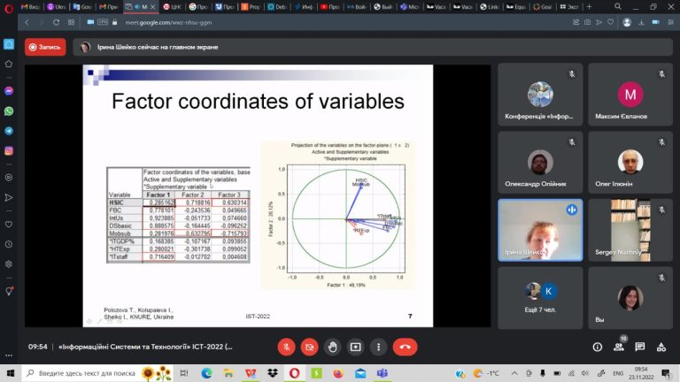Switch to the YouTube tab

tap(330, 7)
